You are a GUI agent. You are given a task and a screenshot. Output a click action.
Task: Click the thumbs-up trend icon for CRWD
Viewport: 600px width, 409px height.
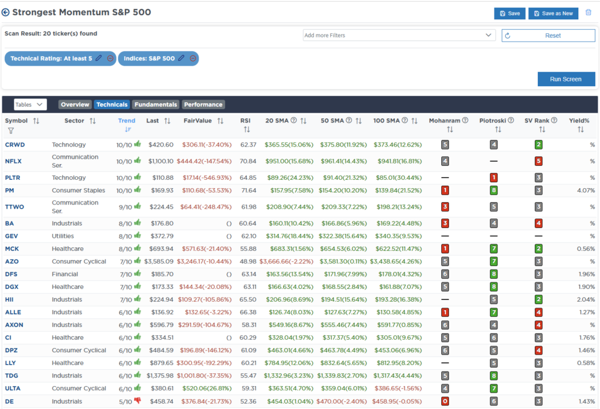coord(138,144)
